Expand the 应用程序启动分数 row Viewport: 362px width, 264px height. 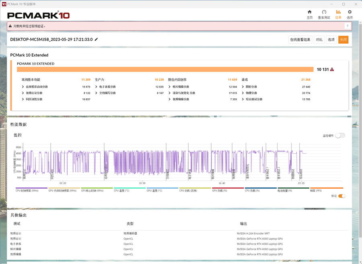23,87
